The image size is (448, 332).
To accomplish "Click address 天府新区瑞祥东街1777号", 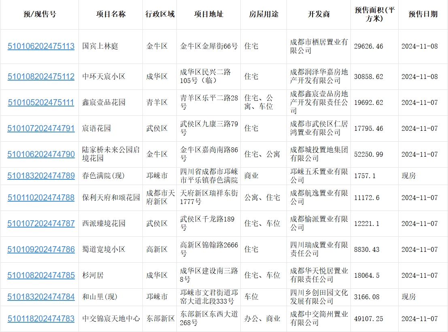I will pos(209,197).
